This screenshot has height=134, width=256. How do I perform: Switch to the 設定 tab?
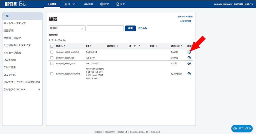tap(104, 4)
